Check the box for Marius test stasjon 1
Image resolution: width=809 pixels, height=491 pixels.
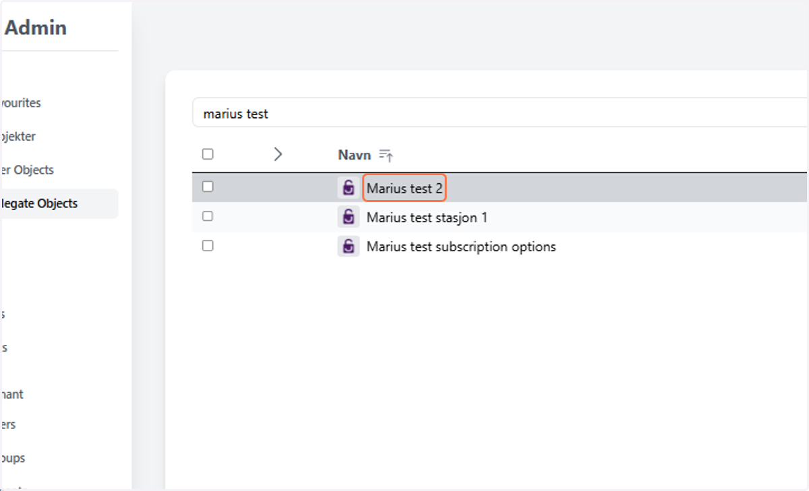click(x=208, y=216)
